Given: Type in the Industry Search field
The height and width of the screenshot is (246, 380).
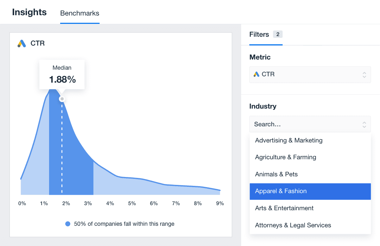Looking at the screenshot, I should point(304,124).
